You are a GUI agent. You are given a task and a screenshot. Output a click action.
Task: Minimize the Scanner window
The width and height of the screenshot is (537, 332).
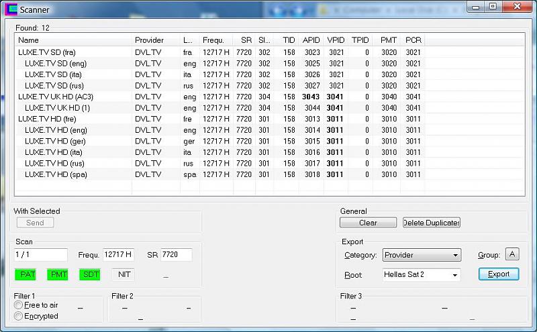click(x=475, y=7)
